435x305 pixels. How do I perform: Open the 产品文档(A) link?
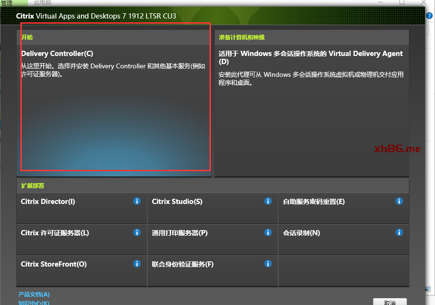point(34,295)
